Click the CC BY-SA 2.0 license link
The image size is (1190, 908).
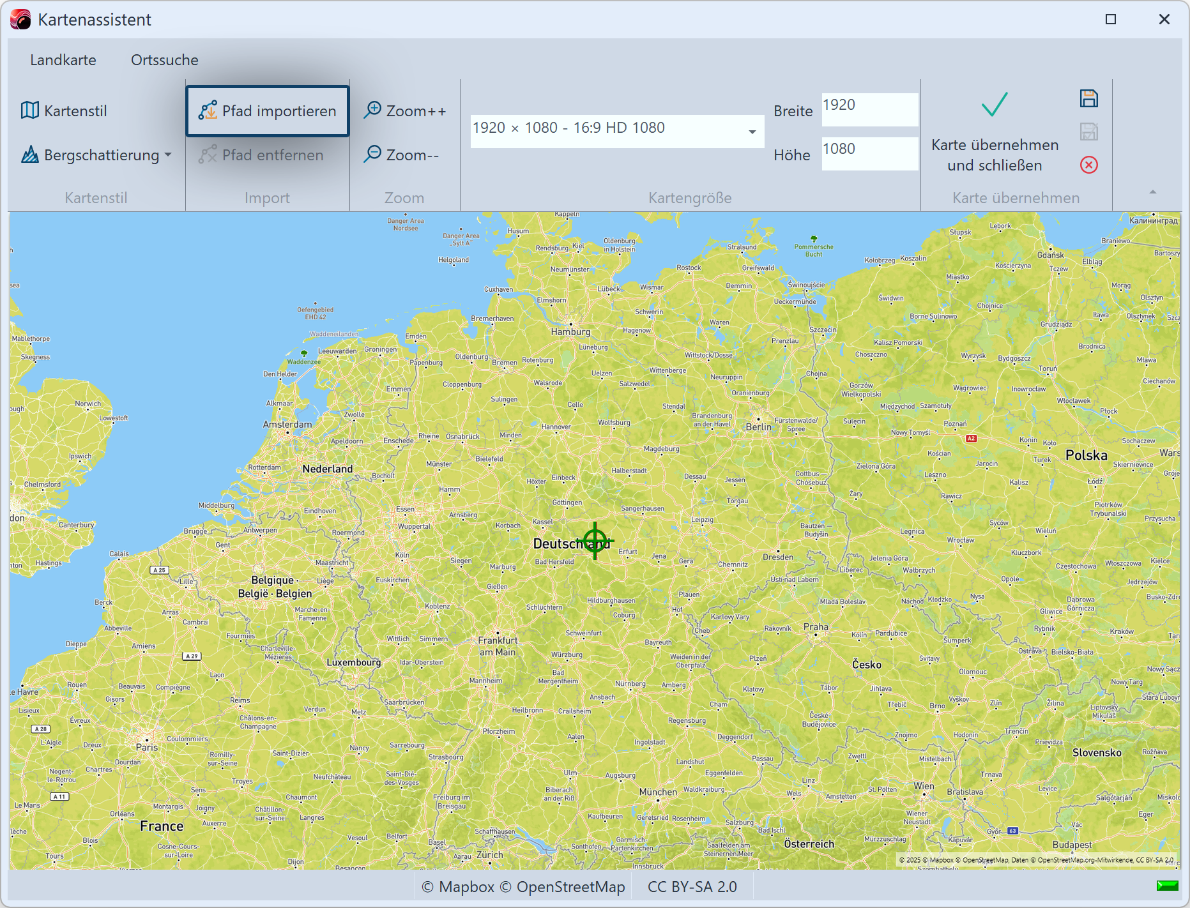[692, 887]
